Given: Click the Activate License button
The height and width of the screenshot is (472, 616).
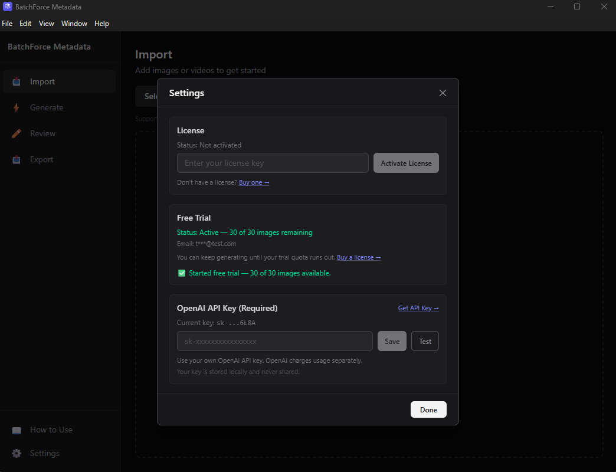Looking at the screenshot, I should (x=406, y=163).
